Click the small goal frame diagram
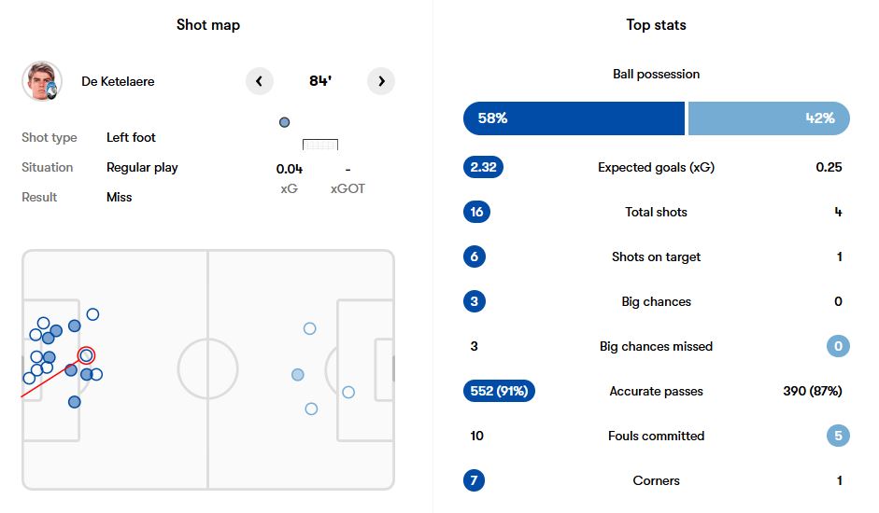This screenshot has width=879, height=513. tap(320, 145)
